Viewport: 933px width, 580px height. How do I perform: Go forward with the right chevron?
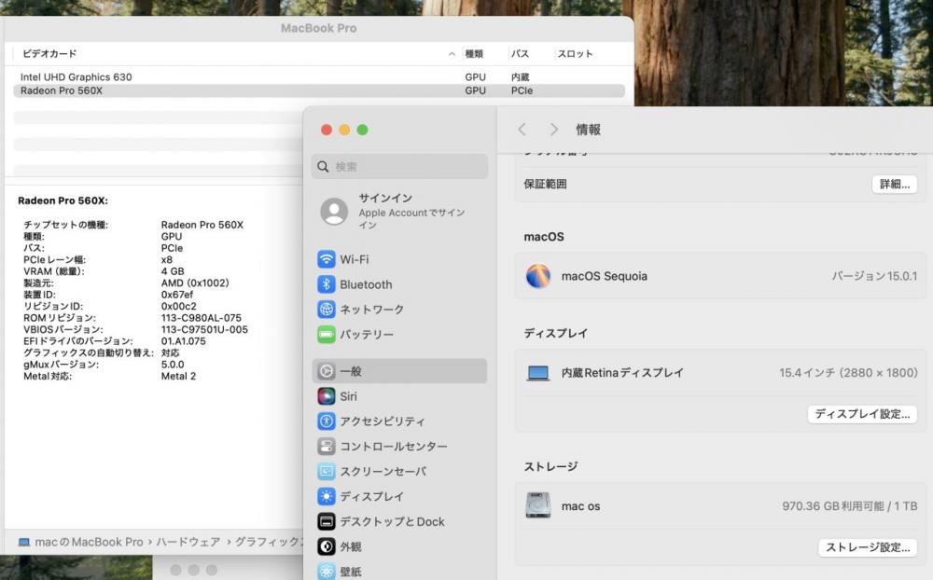click(x=553, y=129)
